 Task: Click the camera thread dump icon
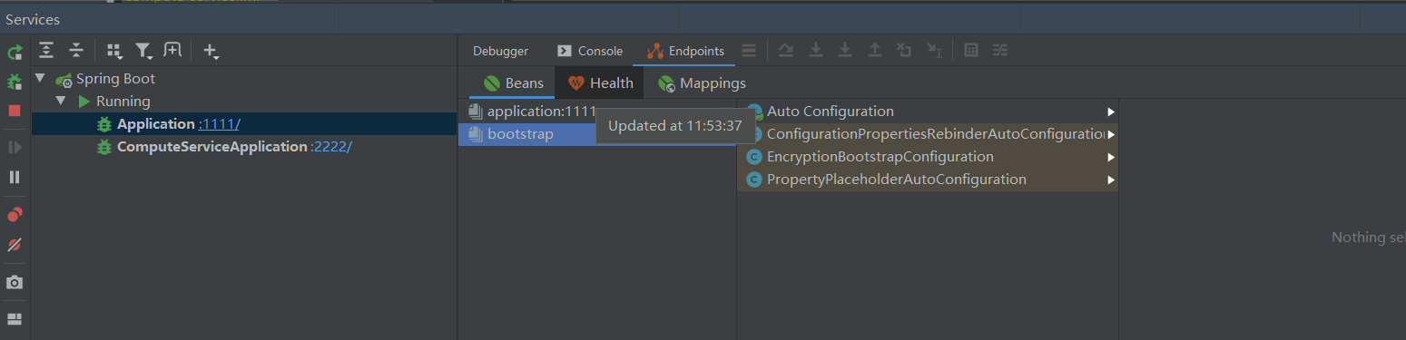pyautogui.click(x=15, y=282)
